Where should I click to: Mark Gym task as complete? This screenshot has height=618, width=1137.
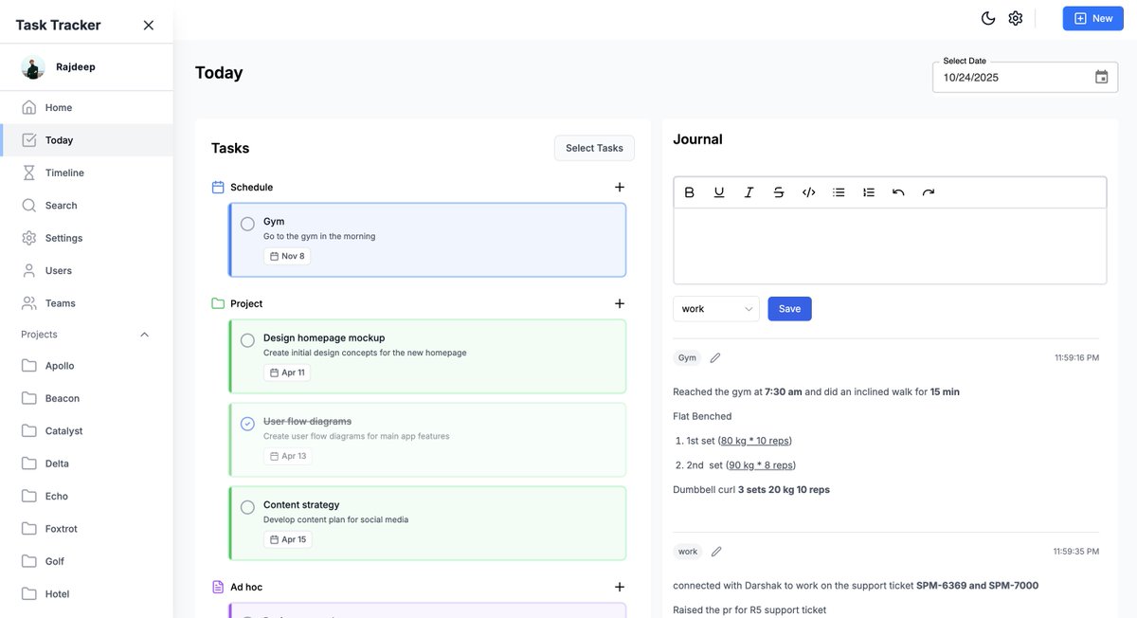click(247, 225)
